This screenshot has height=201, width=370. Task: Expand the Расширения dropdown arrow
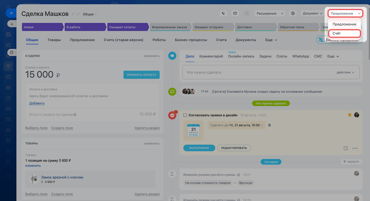(x=282, y=13)
